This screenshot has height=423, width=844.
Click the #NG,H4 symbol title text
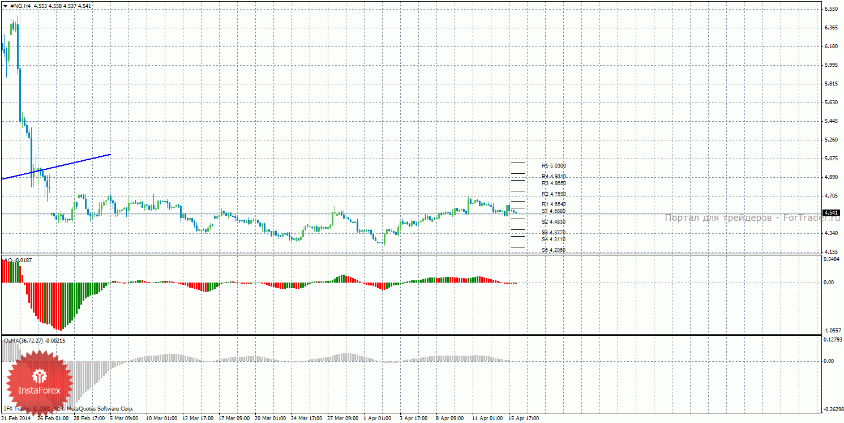(x=20, y=6)
